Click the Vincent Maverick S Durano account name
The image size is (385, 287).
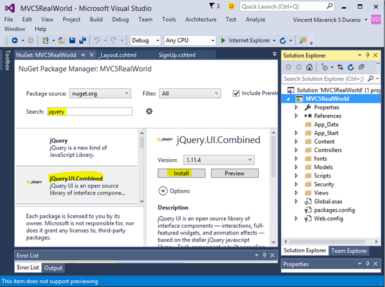pos(327,20)
